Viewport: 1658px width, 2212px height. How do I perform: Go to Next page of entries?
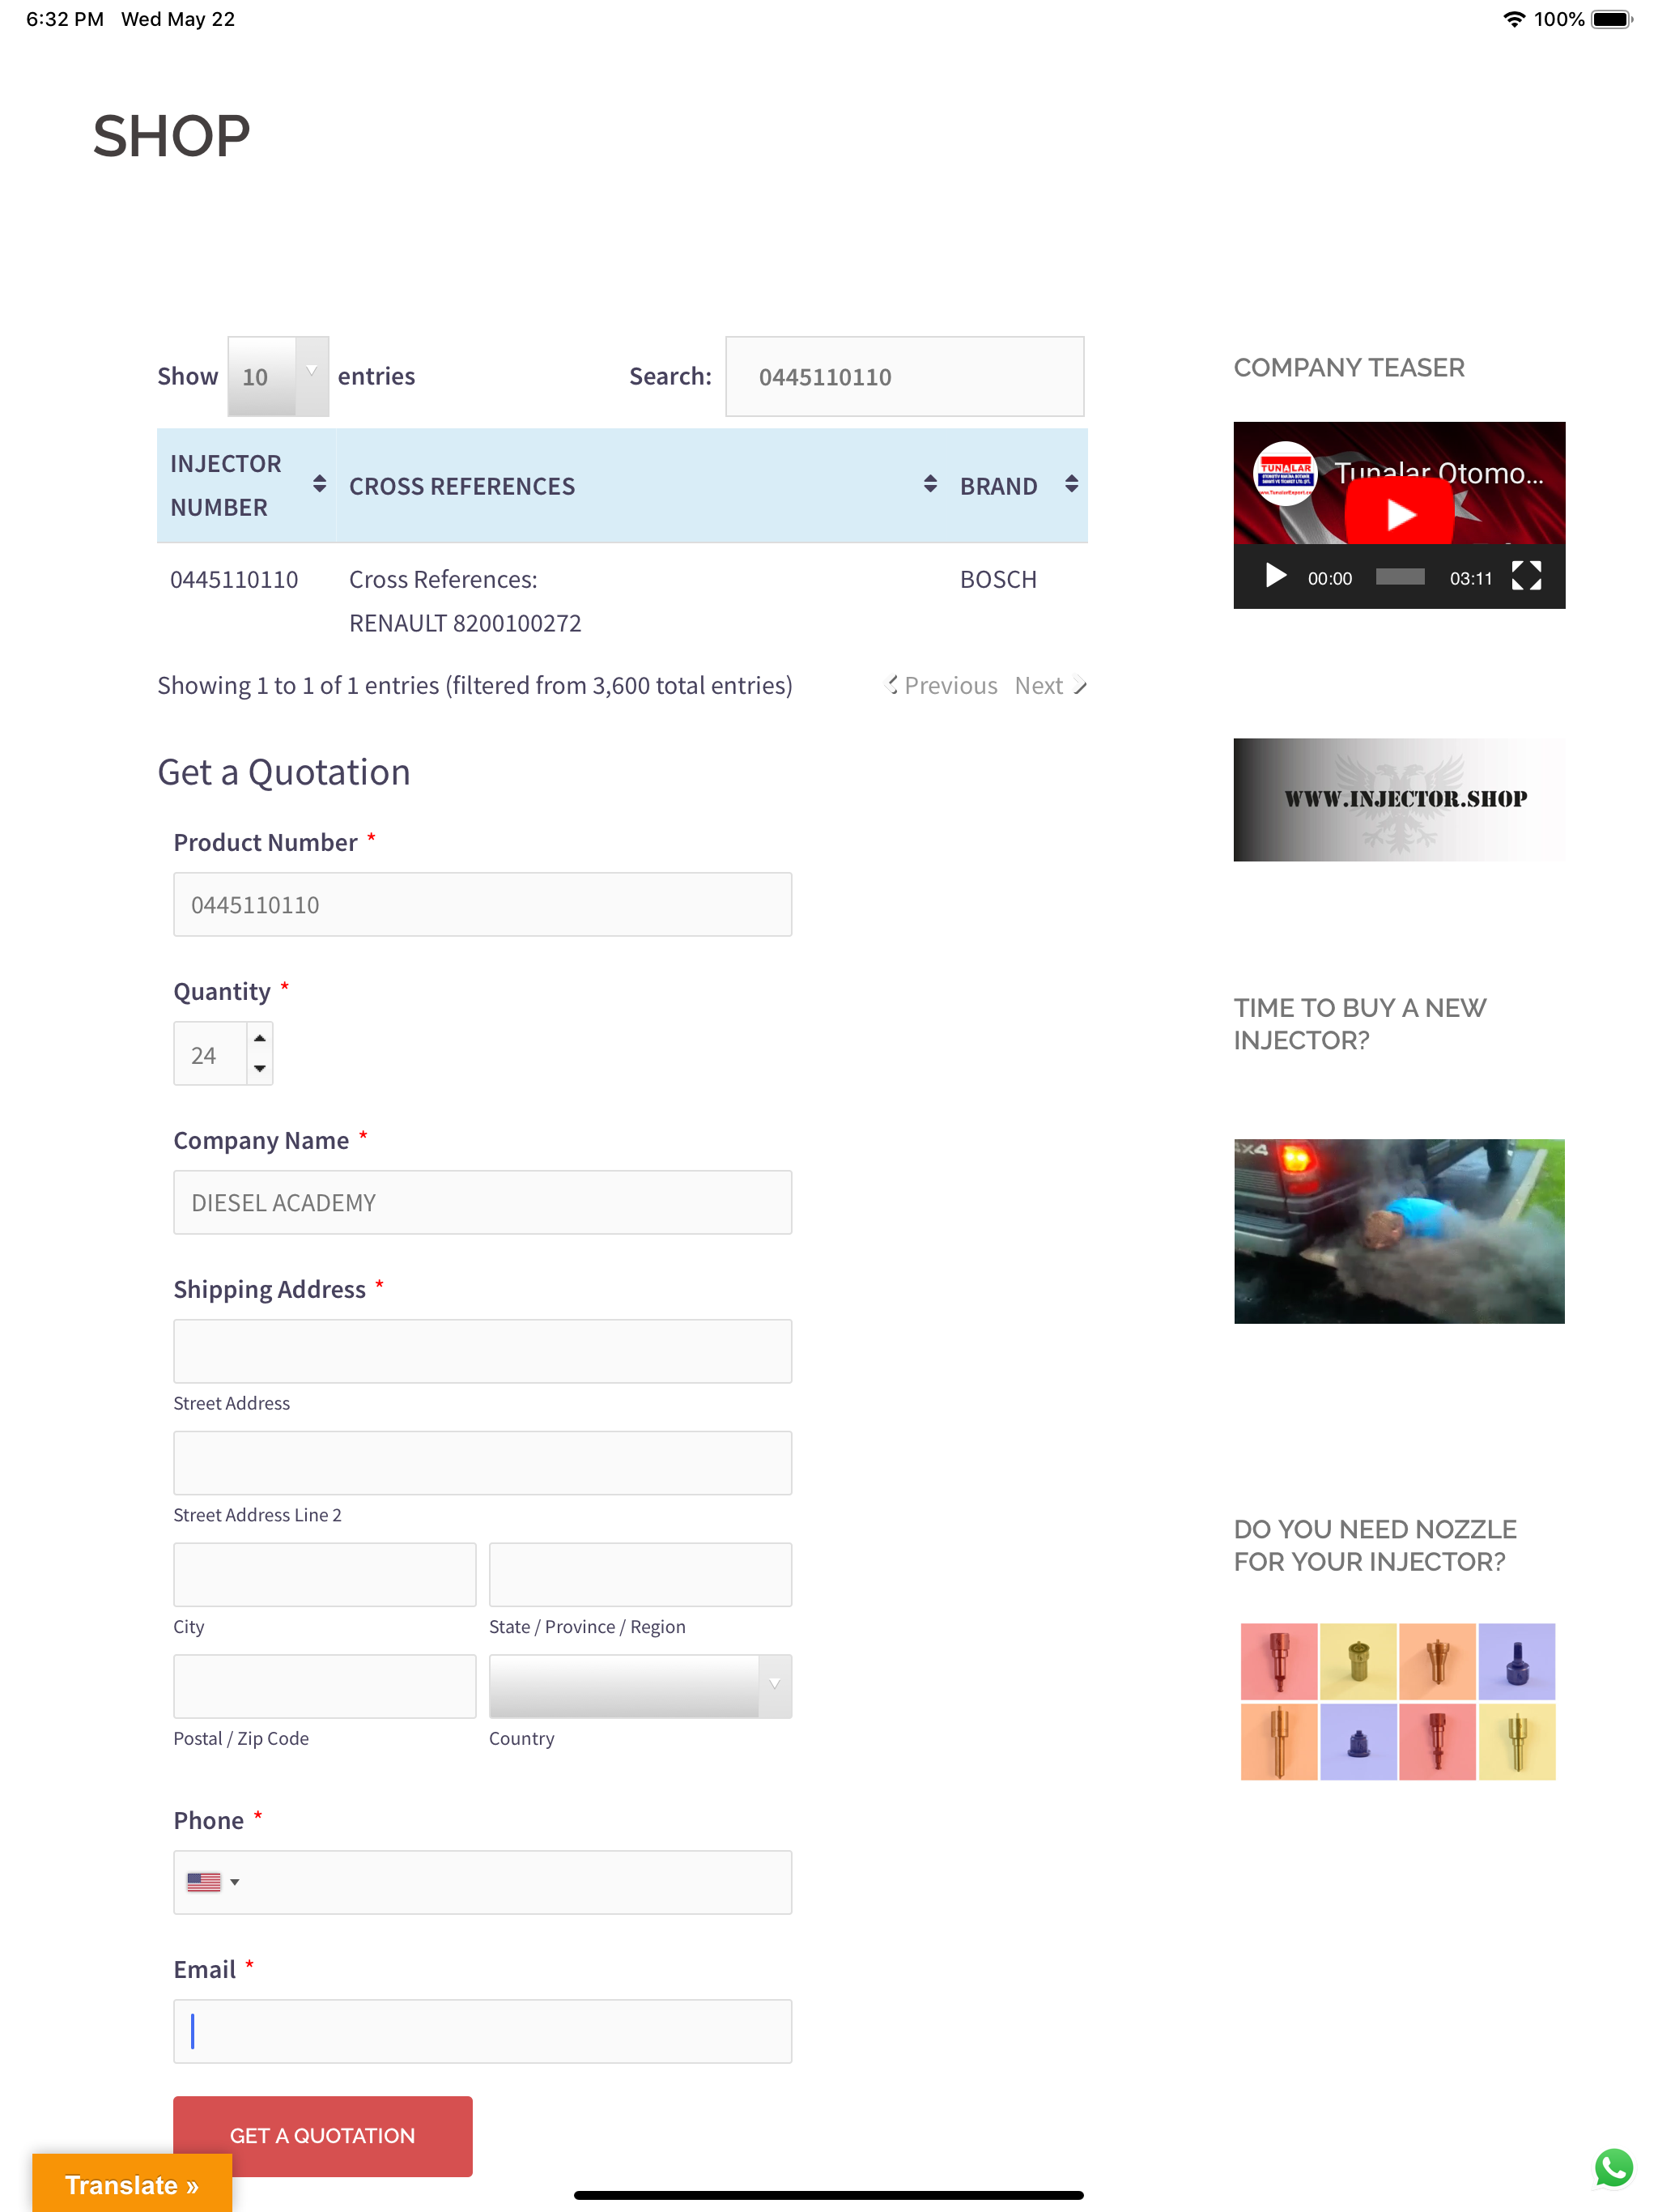(x=1049, y=685)
